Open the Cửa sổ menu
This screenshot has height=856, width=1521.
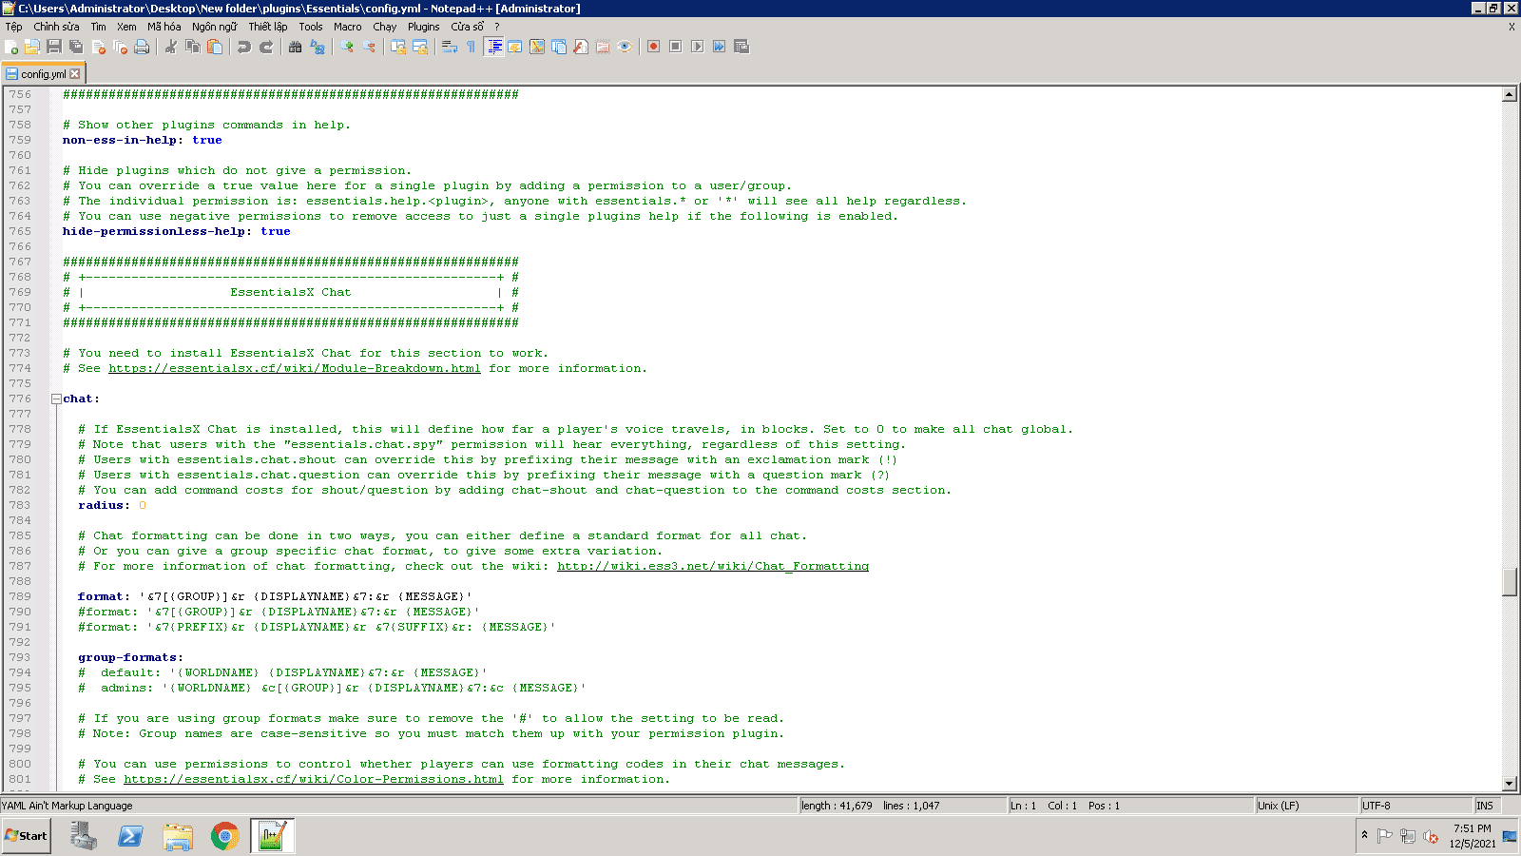(x=468, y=27)
